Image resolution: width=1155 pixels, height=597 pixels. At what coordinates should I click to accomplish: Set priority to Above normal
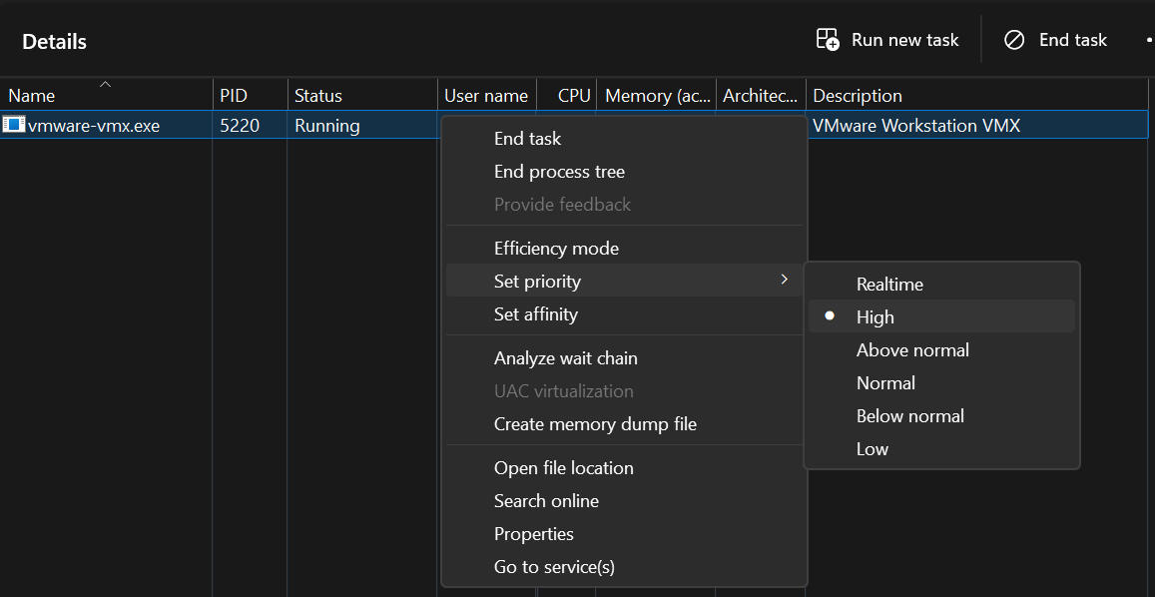tap(912, 350)
